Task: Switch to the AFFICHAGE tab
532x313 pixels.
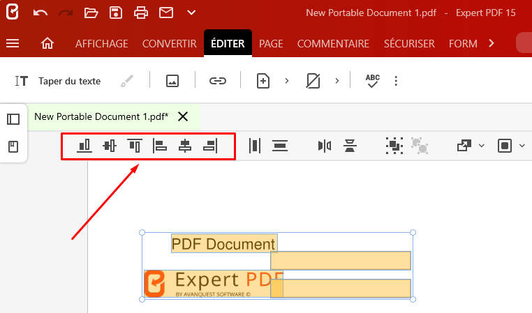Action: pyautogui.click(x=101, y=44)
